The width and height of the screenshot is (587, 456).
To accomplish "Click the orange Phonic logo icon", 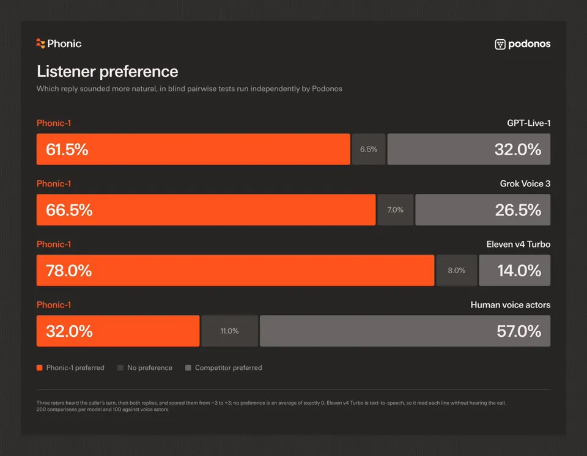I will (x=40, y=43).
